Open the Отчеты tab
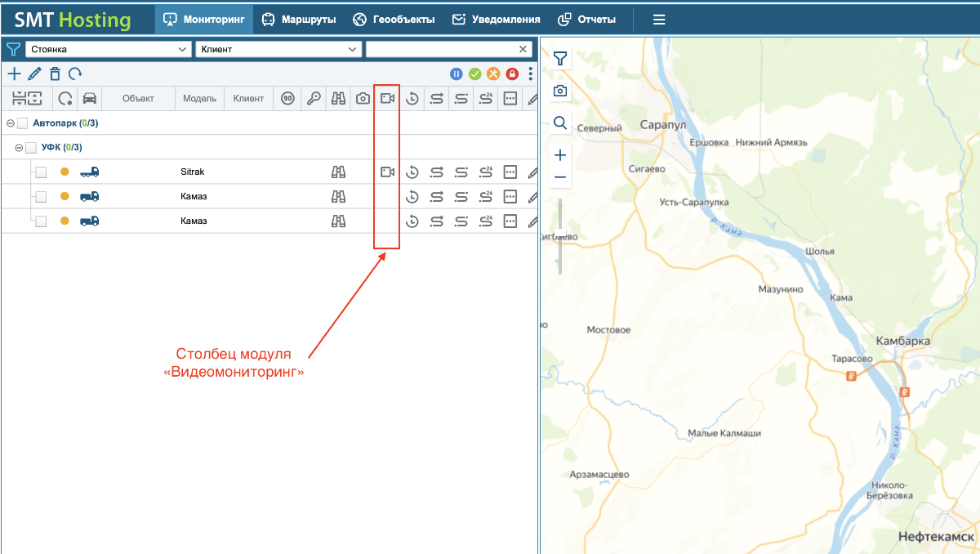 [x=586, y=19]
